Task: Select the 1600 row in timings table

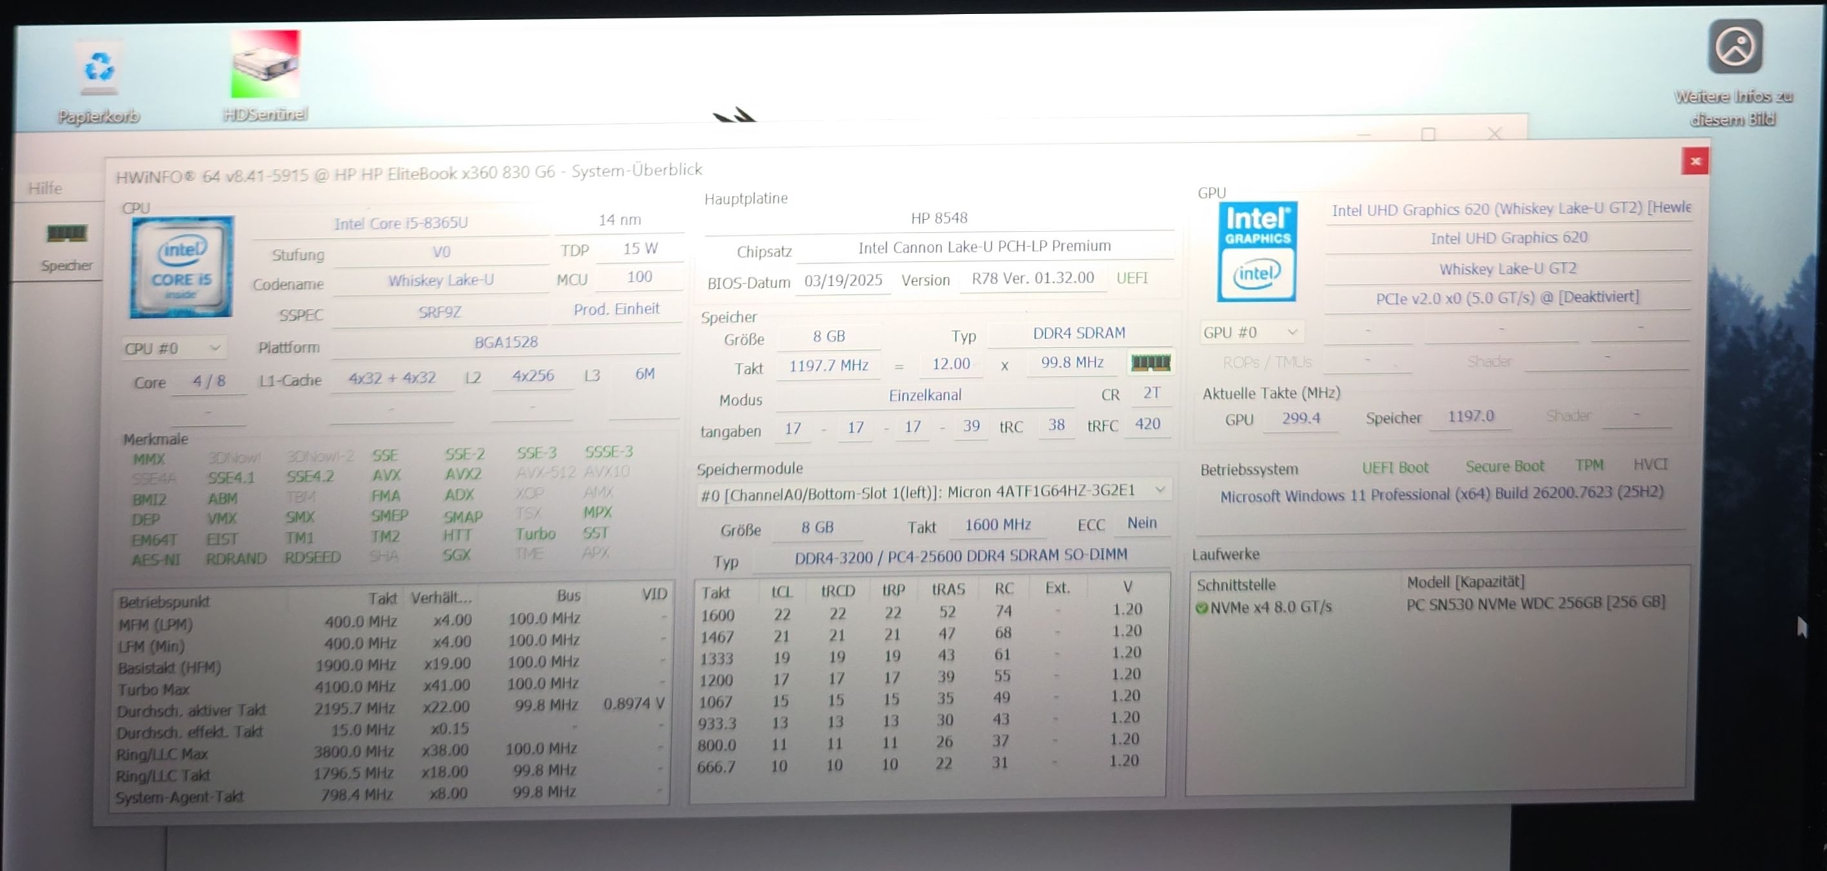Action: coord(930,611)
